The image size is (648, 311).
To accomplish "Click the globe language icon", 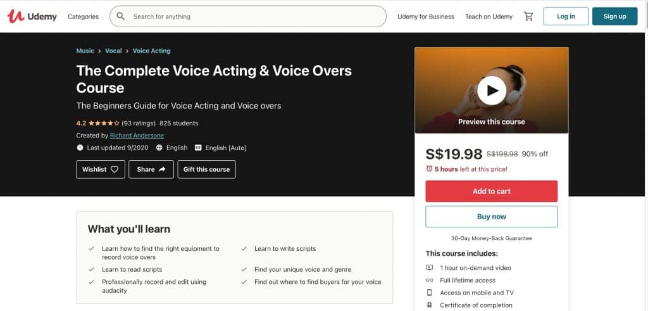I will [159, 148].
